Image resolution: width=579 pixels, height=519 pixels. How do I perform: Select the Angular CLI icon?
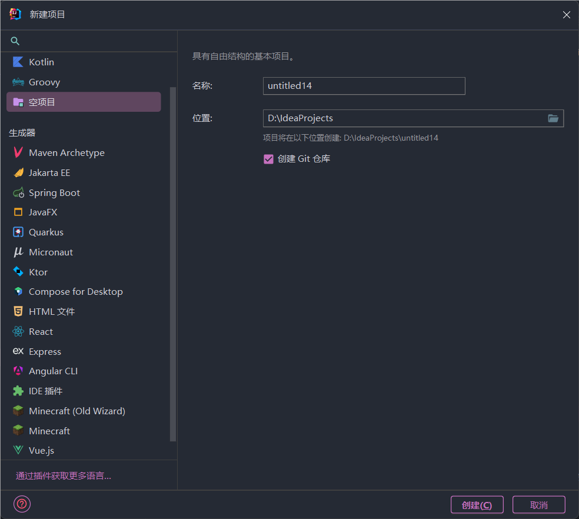(18, 371)
